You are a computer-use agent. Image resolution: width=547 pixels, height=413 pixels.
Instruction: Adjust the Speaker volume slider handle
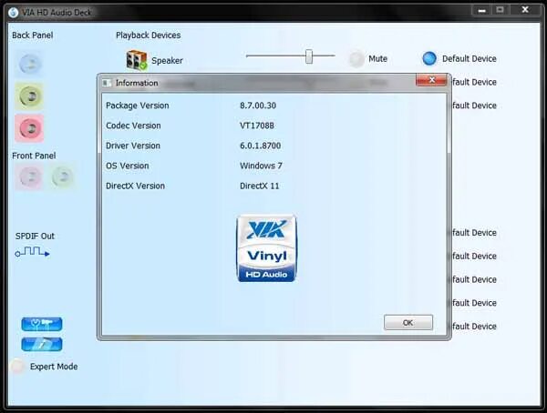click(309, 56)
